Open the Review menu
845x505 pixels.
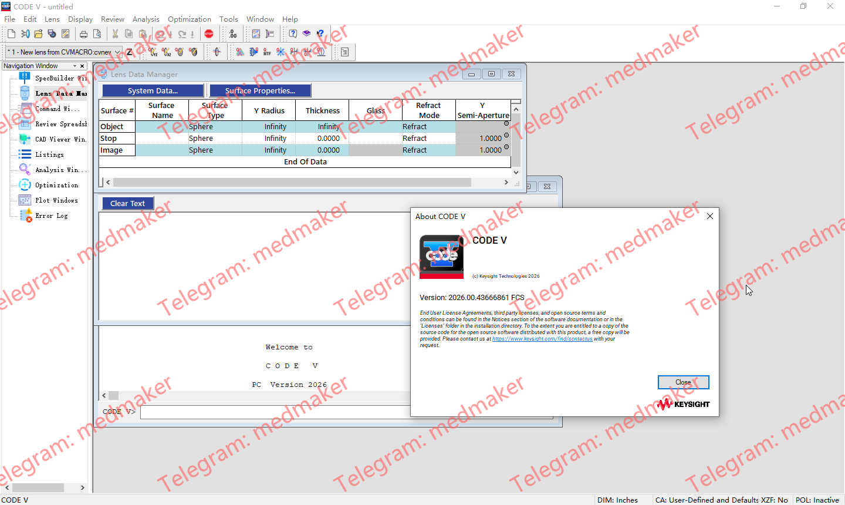coord(113,19)
